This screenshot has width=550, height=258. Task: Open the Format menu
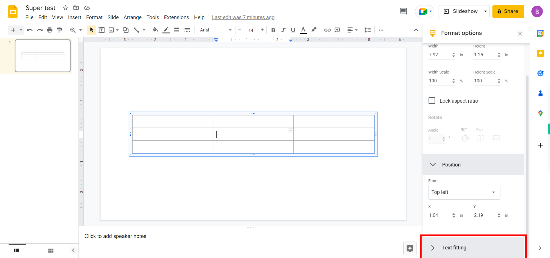click(x=94, y=17)
